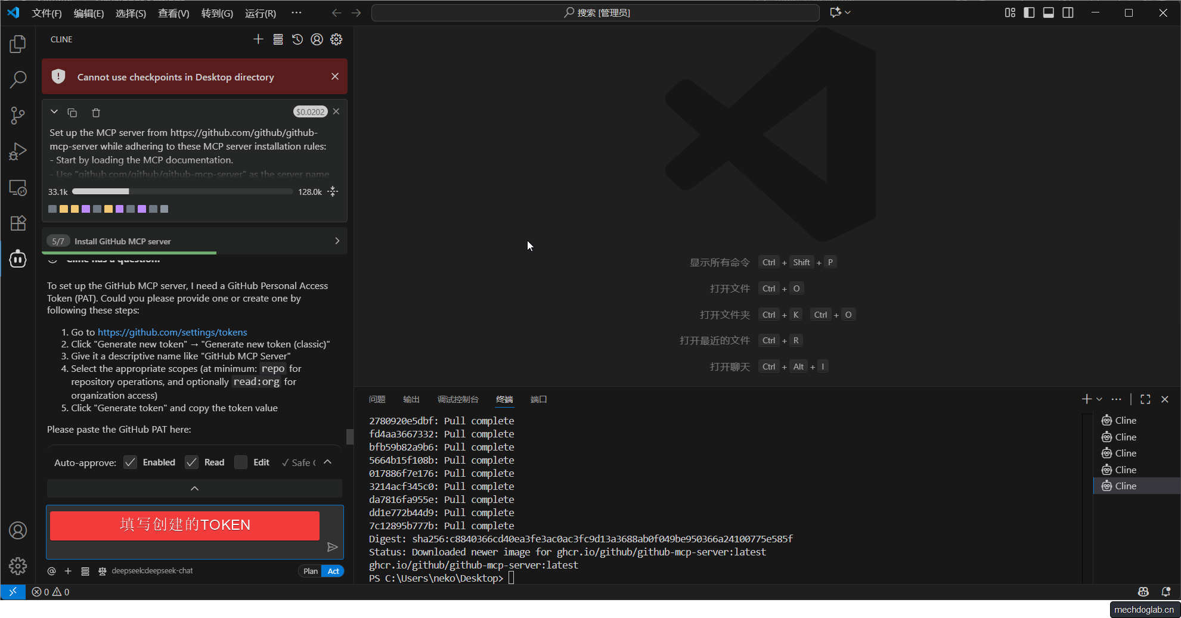1181x618 pixels.
Task: Click the context window usage progress bar
Action: click(x=182, y=192)
